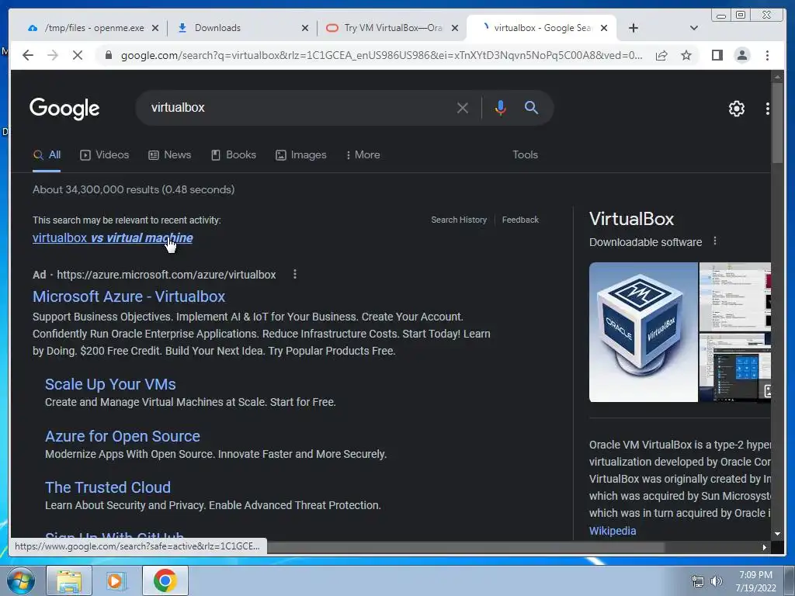Open Google quick settings gear
Image resolution: width=795 pixels, height=596 pixels.
(x=736, y=109)
